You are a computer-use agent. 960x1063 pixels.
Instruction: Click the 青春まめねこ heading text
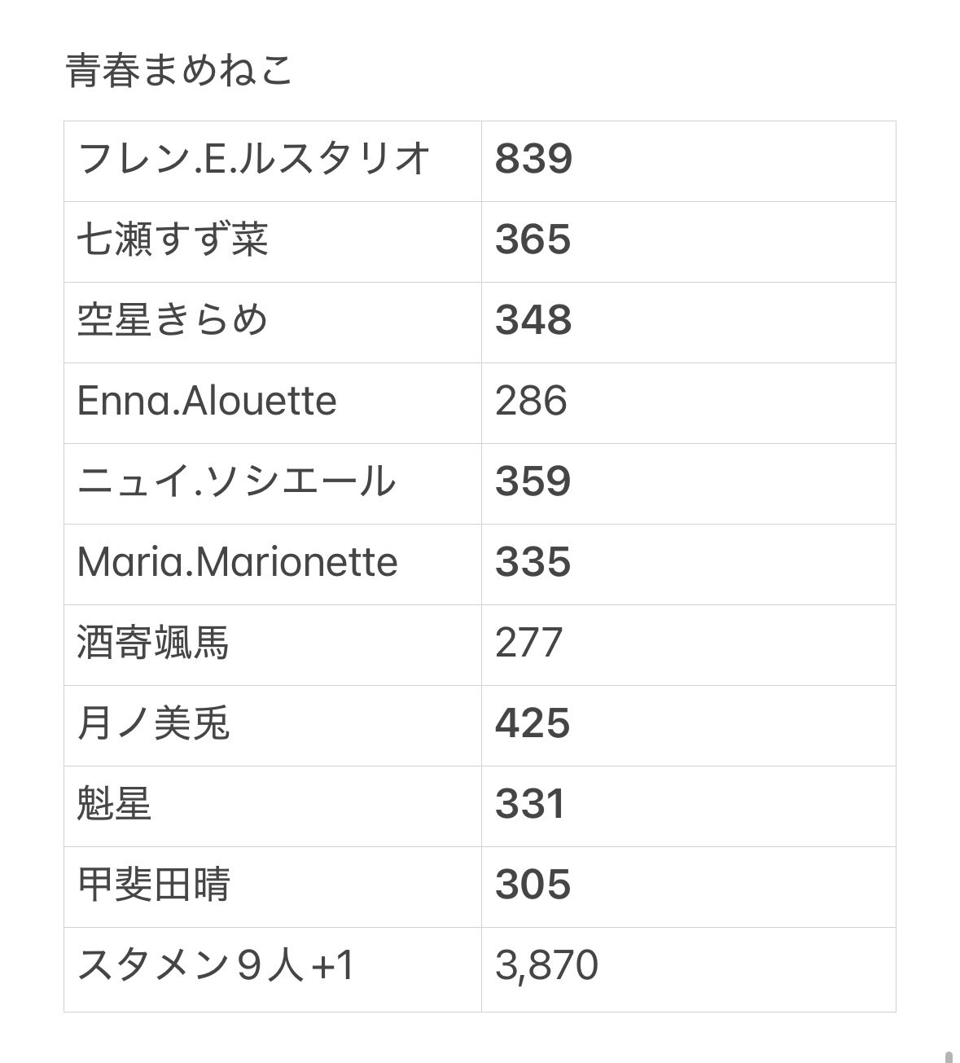point(179,71)
